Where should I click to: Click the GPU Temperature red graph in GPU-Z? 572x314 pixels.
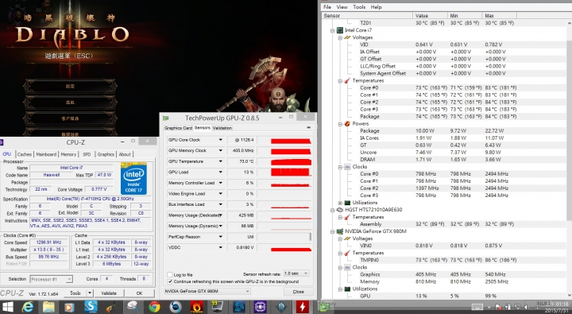(291, 161)
